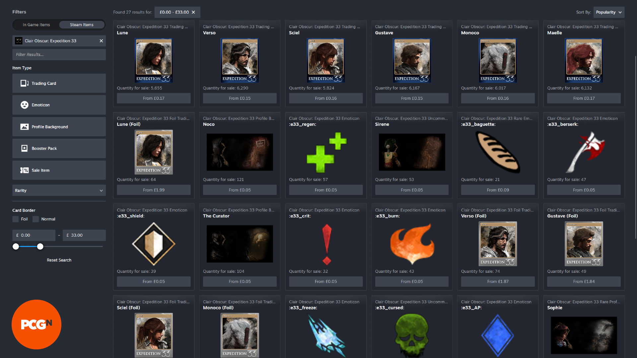Open the Sciel trading card image

(326, 60)
